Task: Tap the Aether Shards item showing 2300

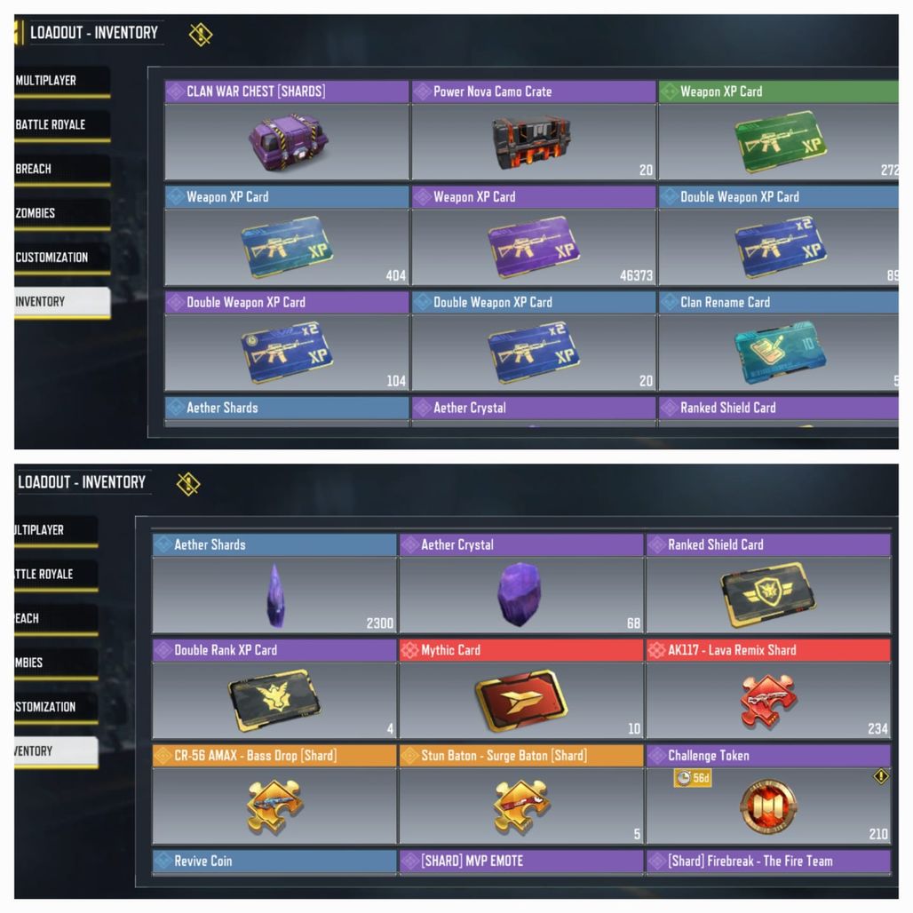Action: pos(274,584)
